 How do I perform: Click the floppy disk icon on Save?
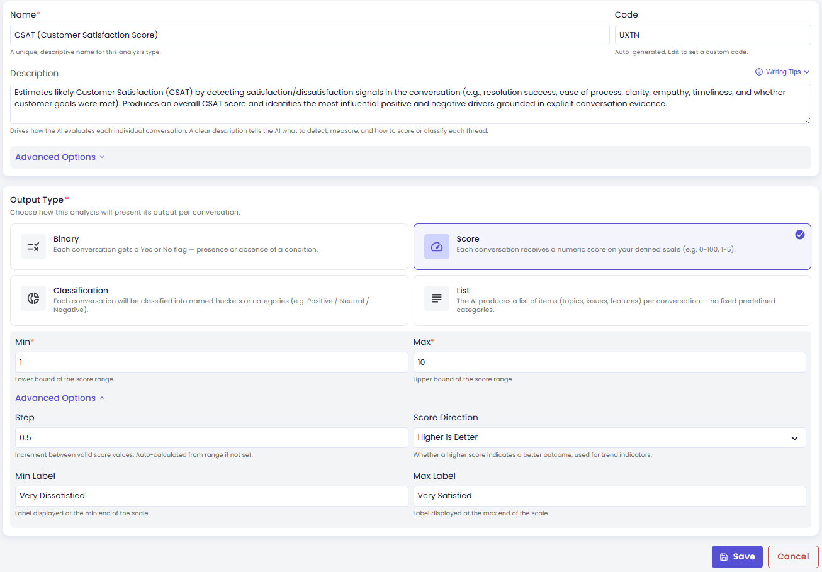(x=724, y=557)
